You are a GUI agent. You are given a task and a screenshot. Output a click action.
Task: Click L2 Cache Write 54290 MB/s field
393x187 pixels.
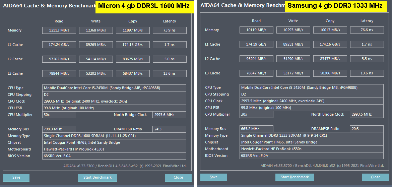tap(293, 59)
